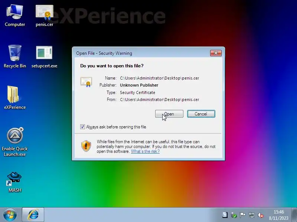Screen dimensions: 297x222
Task: Click the Name file path text
Action: [160, 78]
